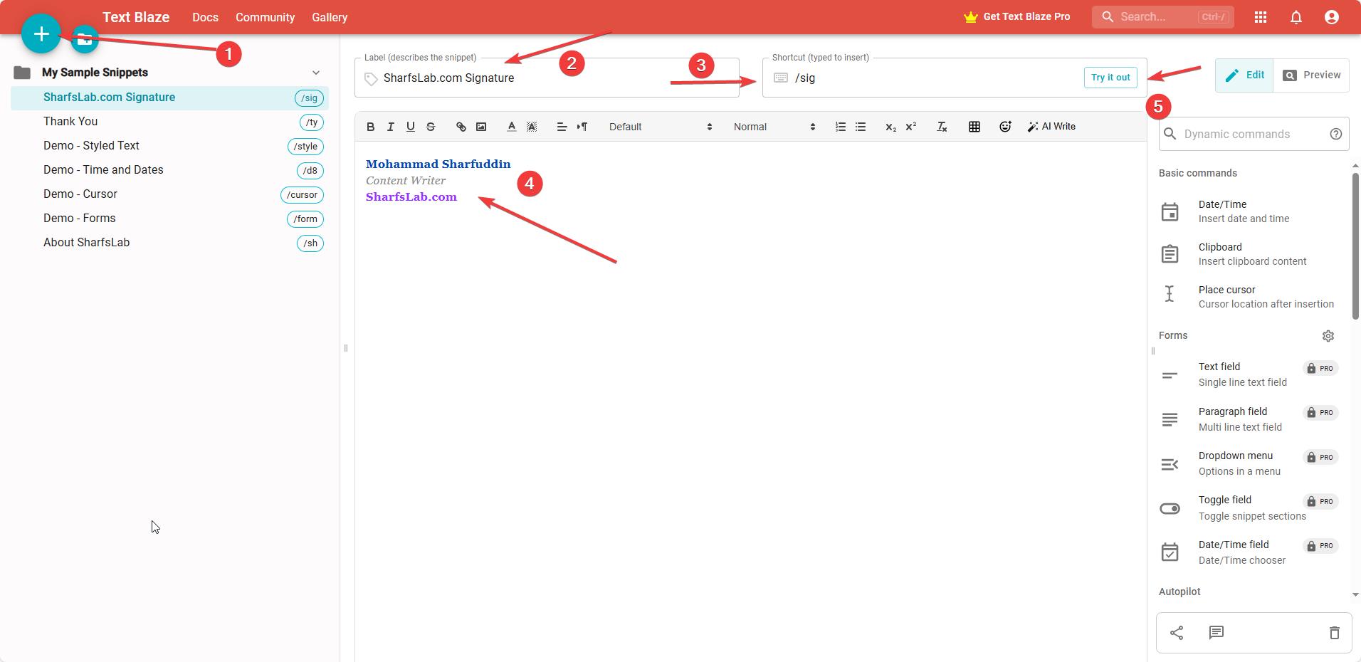The height and width of the screenshot is (662, 1361).
Task: Open the Forms settings gear
Action: (1328, 336)
